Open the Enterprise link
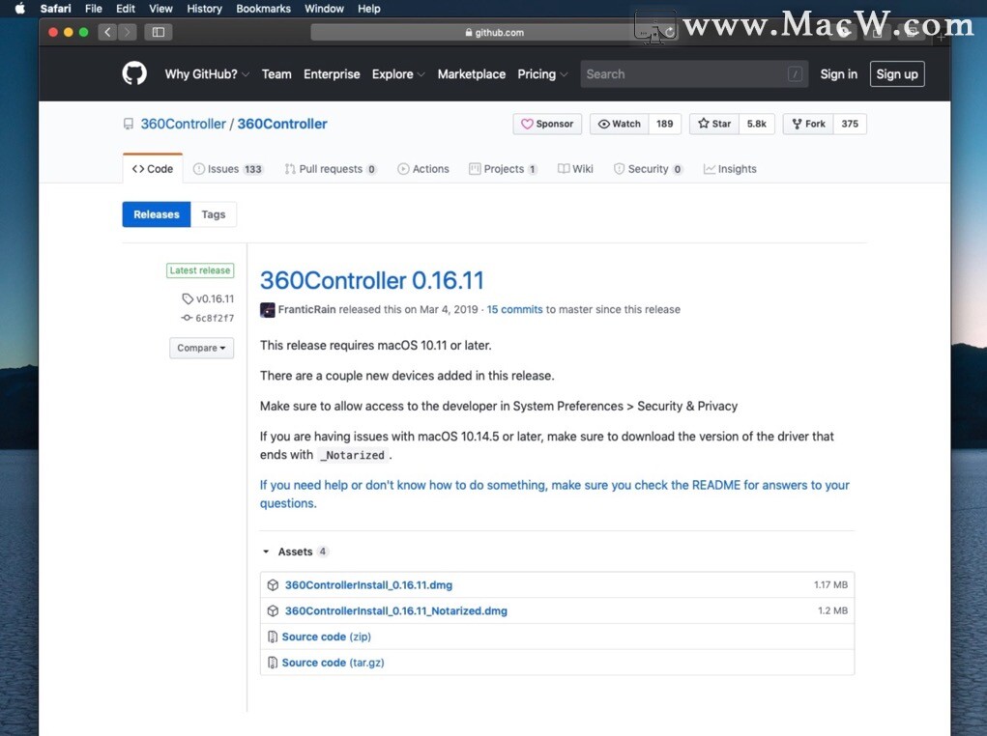This screenshot has height=736, width=987. point(332,74)
